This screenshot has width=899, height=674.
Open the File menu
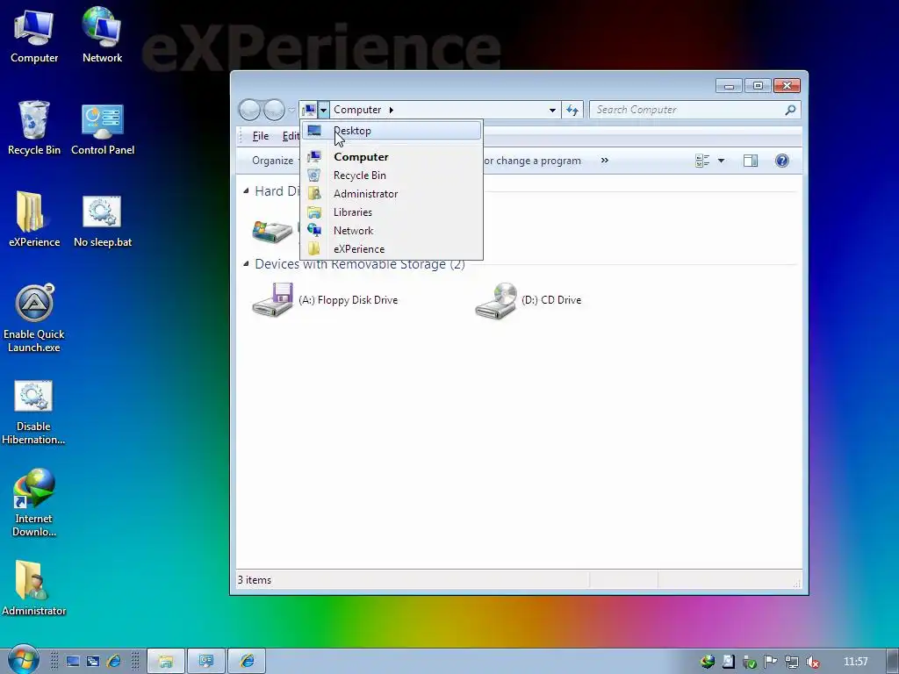(x=260, y=136)
